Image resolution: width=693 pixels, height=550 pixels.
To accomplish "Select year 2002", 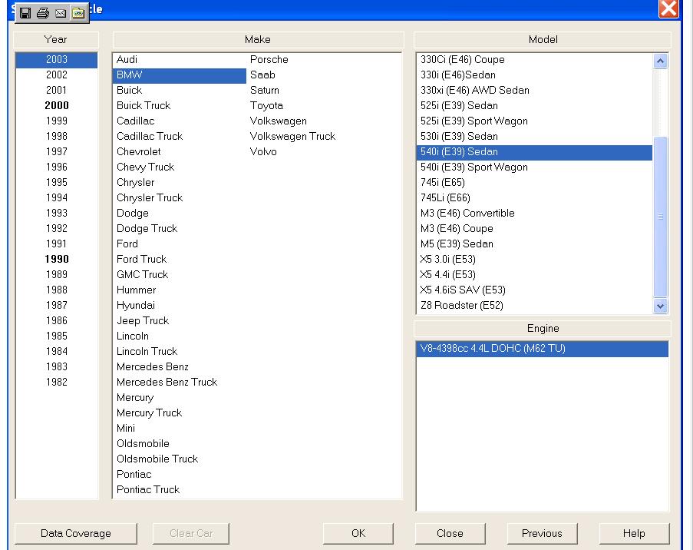I will coord(57,75).
